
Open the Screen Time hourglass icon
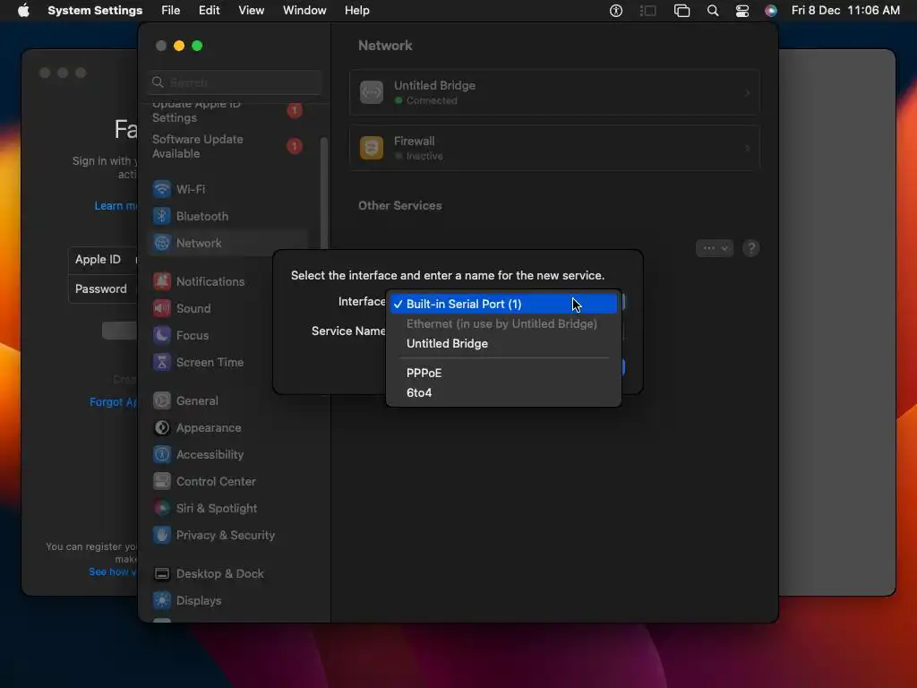(161, 362)
